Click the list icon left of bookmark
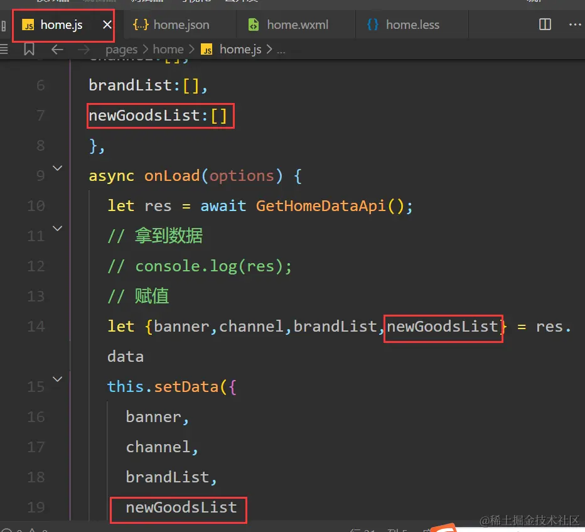 tap(4, 49)
